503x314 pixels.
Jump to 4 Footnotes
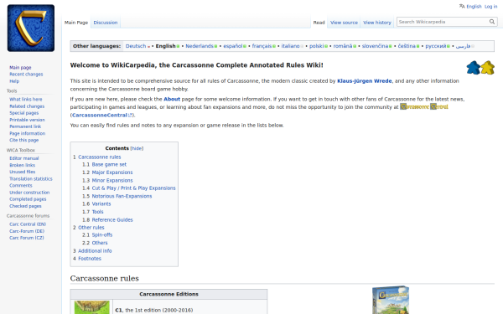click(x=87, y=259)
